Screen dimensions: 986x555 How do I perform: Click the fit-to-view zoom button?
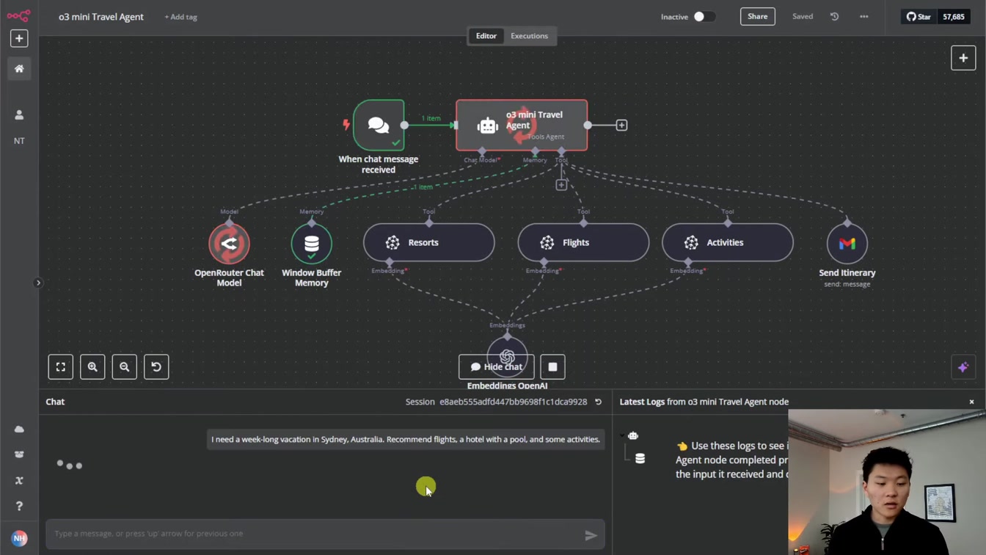(x=61, y=367)
